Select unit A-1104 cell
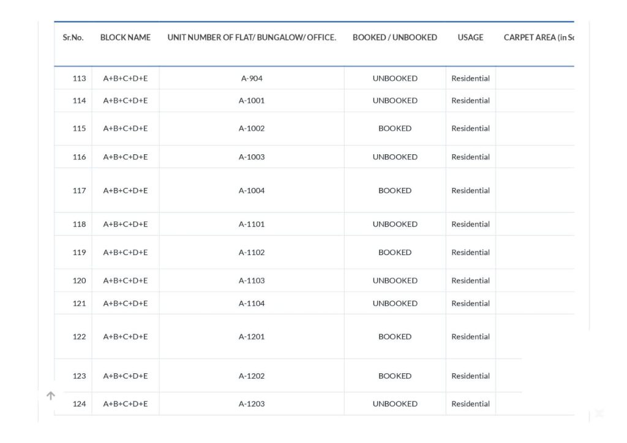The height and width of the screenshot is (443, 627). pyautogui.click(x=252, y=303)
